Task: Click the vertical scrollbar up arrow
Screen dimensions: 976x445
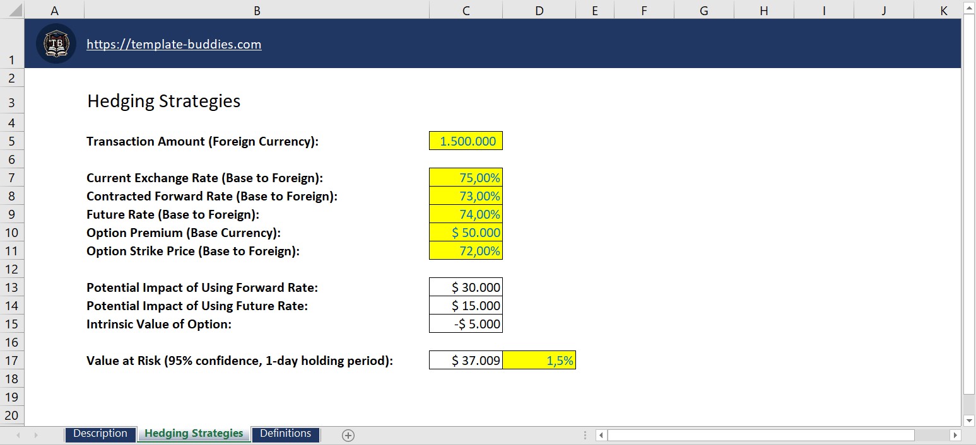Action: point(969,8)
